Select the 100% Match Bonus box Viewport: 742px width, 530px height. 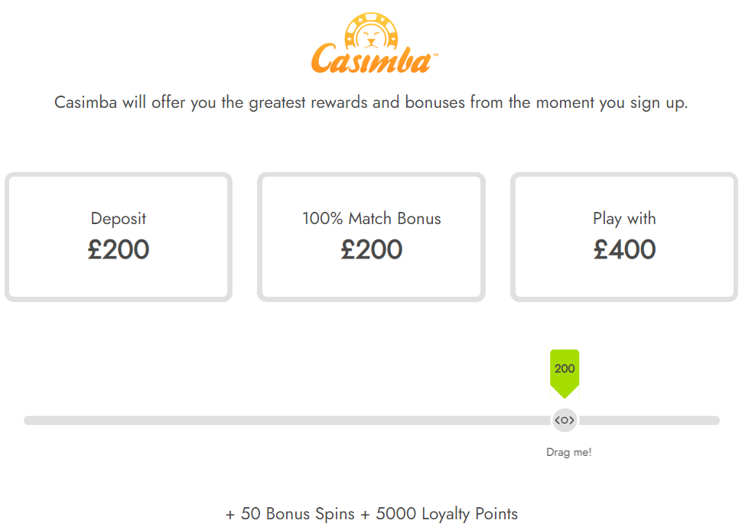click(372, 237)
